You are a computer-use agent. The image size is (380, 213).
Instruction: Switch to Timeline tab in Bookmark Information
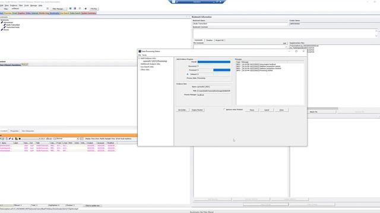210,40
